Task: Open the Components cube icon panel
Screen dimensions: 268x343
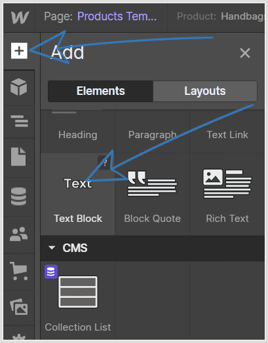Action: coord(18,87)
